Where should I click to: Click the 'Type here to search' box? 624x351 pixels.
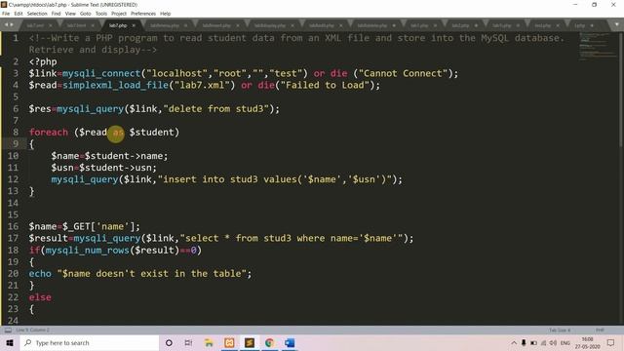[x=90, y=343]
